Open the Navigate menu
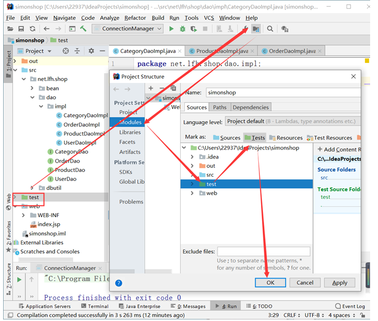This screenshot has height=321, width=378. tap(65, 18)
